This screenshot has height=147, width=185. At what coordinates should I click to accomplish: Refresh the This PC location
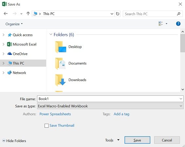coord(118,14)
